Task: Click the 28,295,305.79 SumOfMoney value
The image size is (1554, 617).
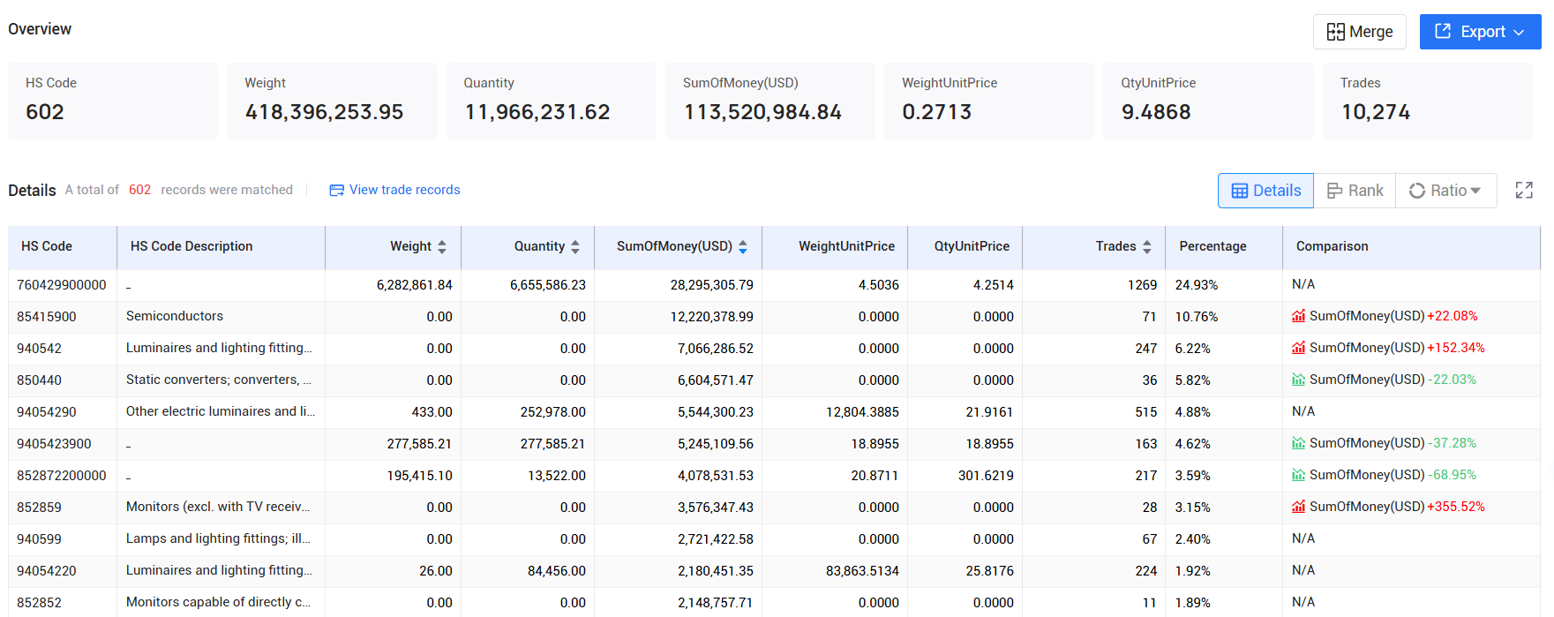Action: tap(712, 285)
